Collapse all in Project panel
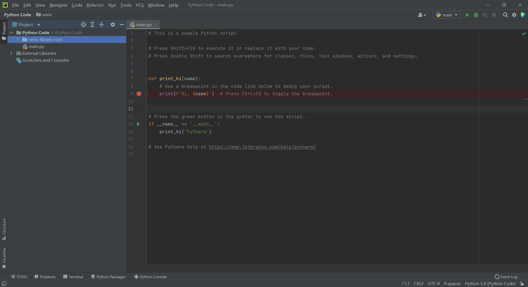 click(101, 25)
